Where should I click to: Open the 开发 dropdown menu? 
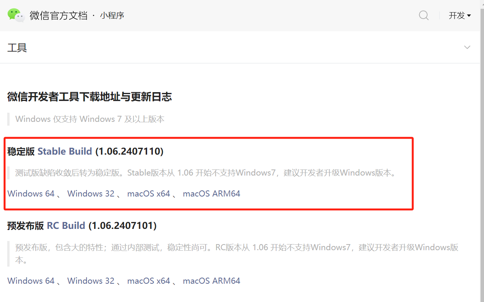pyautogui.click(x=460, y=16)
